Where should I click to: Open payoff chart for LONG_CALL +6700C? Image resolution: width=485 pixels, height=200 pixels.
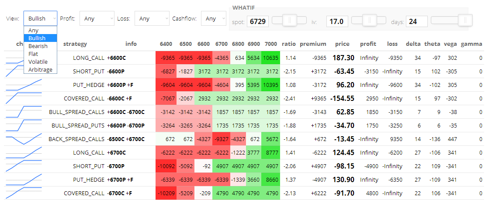click(24, 153)
